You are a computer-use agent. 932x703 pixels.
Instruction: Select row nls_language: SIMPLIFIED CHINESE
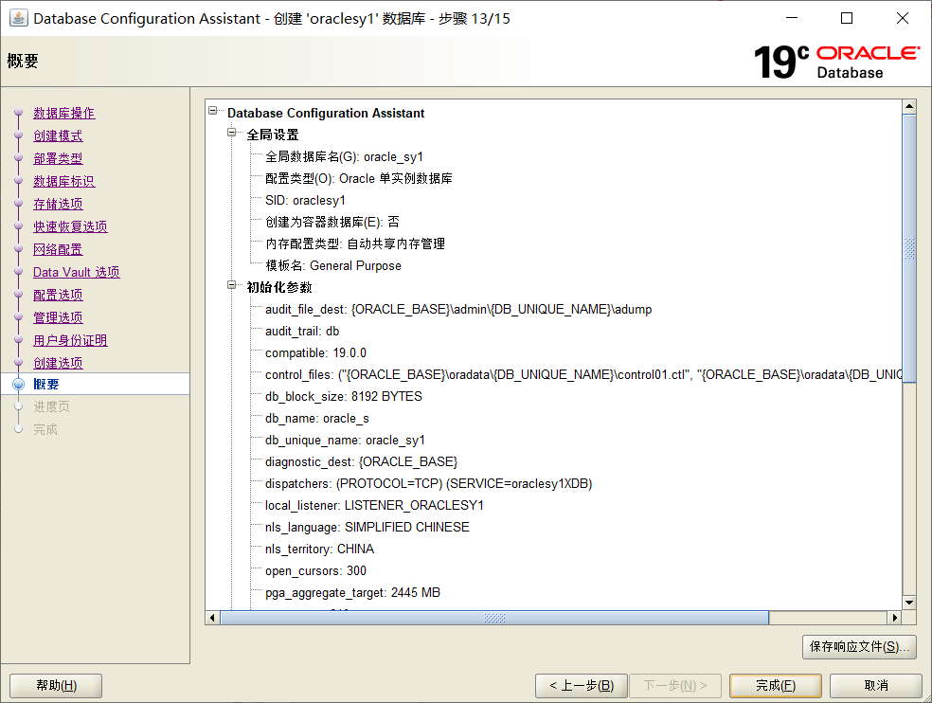pos(367,528)
